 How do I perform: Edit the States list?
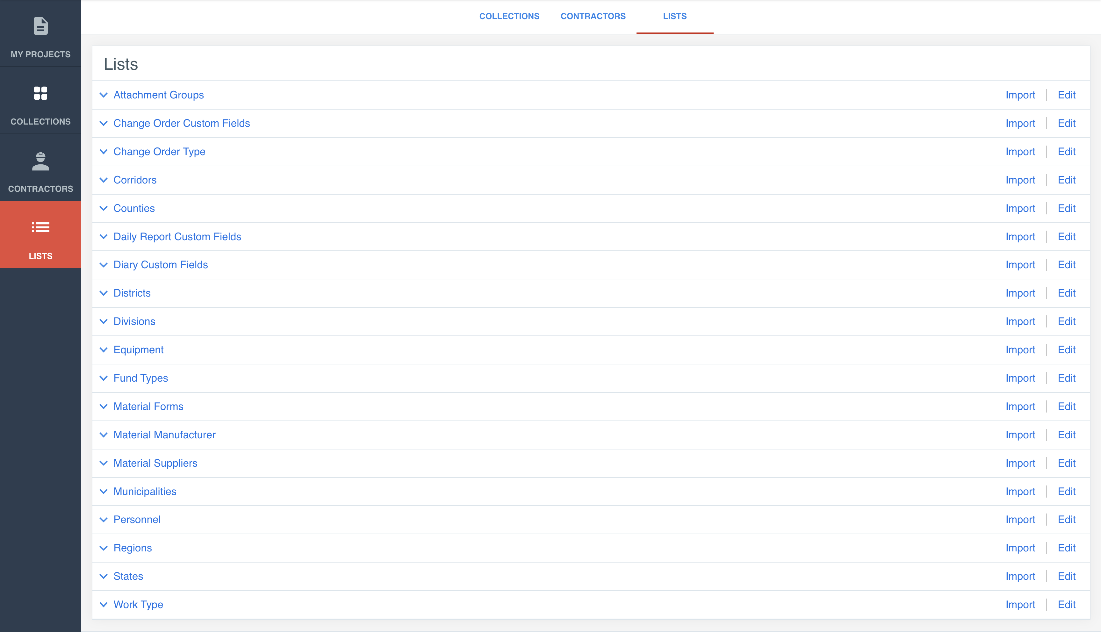[x=1066, y=577]
